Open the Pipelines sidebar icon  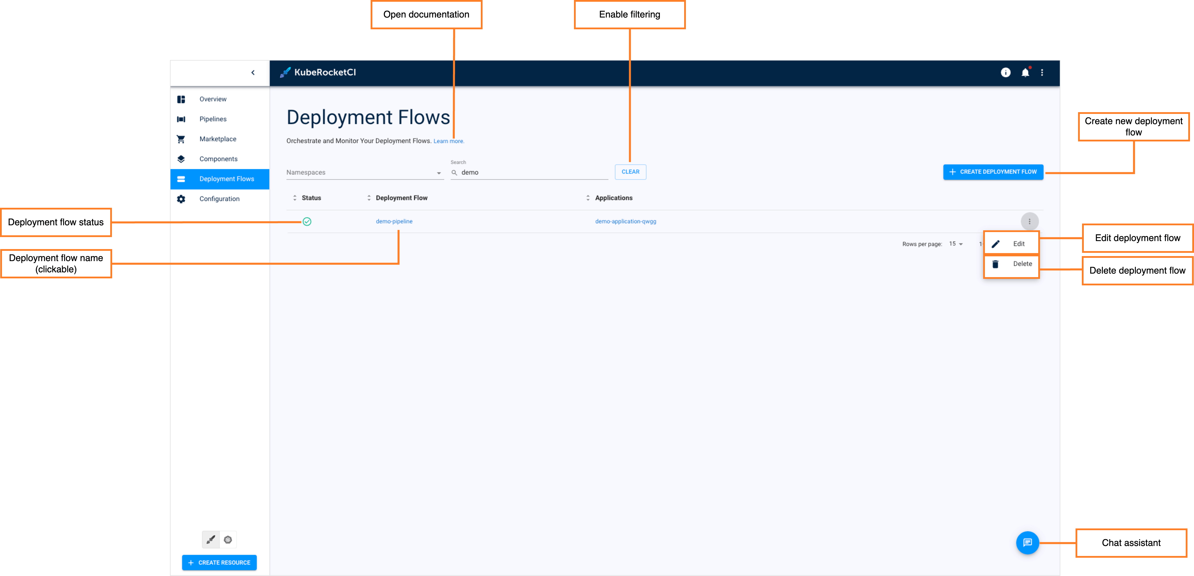[181, 119]
